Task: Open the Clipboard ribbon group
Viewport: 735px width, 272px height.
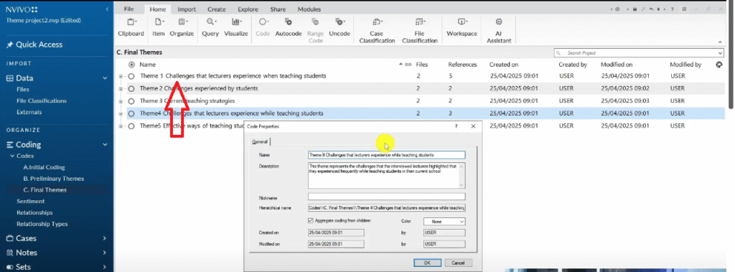Action: [x=131, y=27]
